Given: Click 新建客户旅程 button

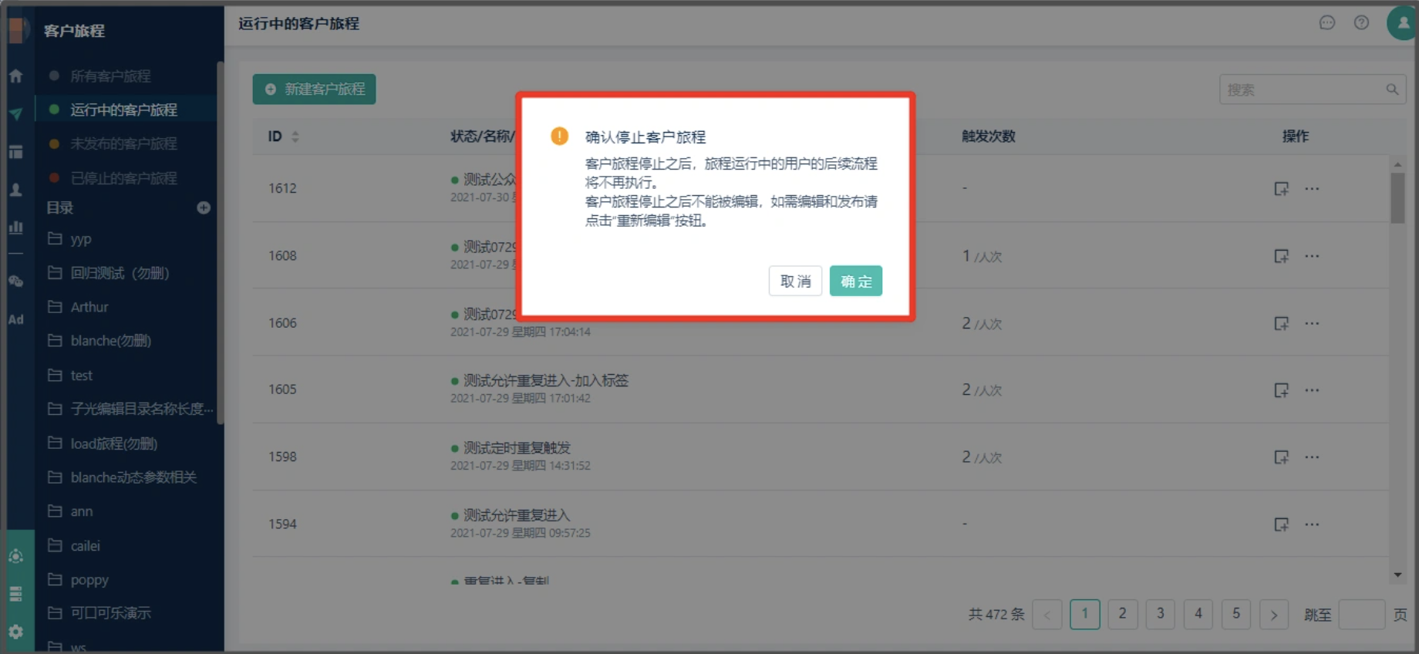Looking at the screenshot, I should pos(315,89).
